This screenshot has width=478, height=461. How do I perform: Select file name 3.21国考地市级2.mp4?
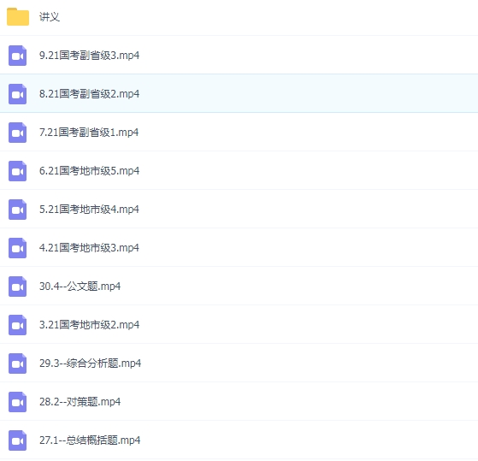click(x=89, y=325)
